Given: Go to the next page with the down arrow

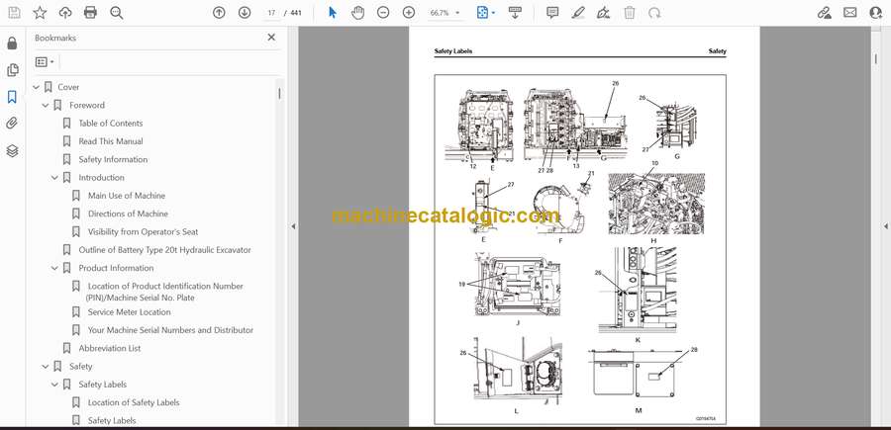Looking at the screenshot, I should coord(245,13).
